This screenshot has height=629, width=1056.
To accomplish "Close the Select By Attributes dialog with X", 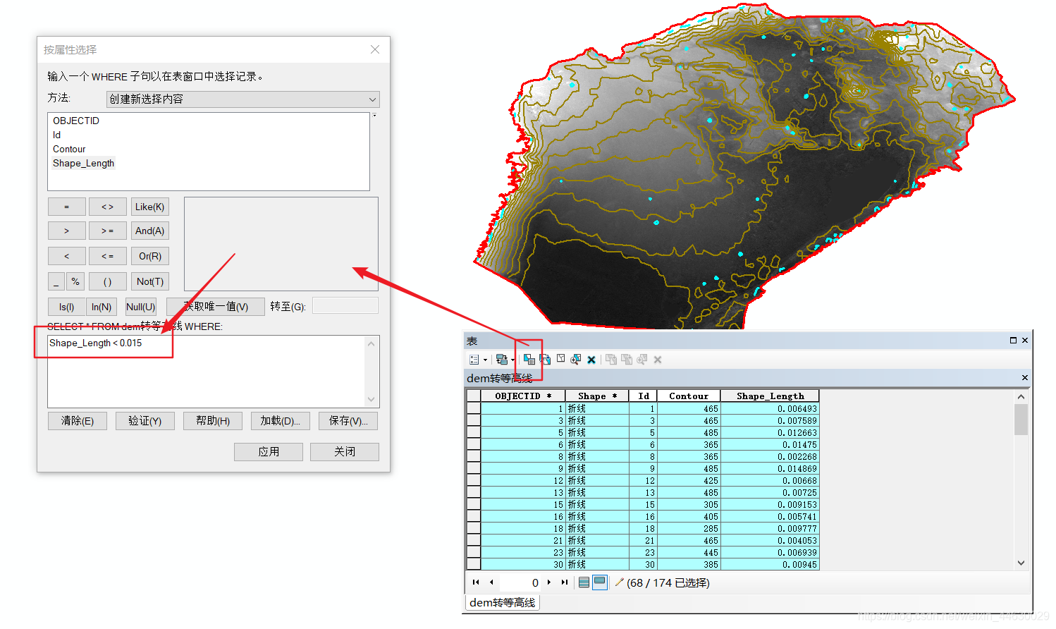I will click(375, 49).
